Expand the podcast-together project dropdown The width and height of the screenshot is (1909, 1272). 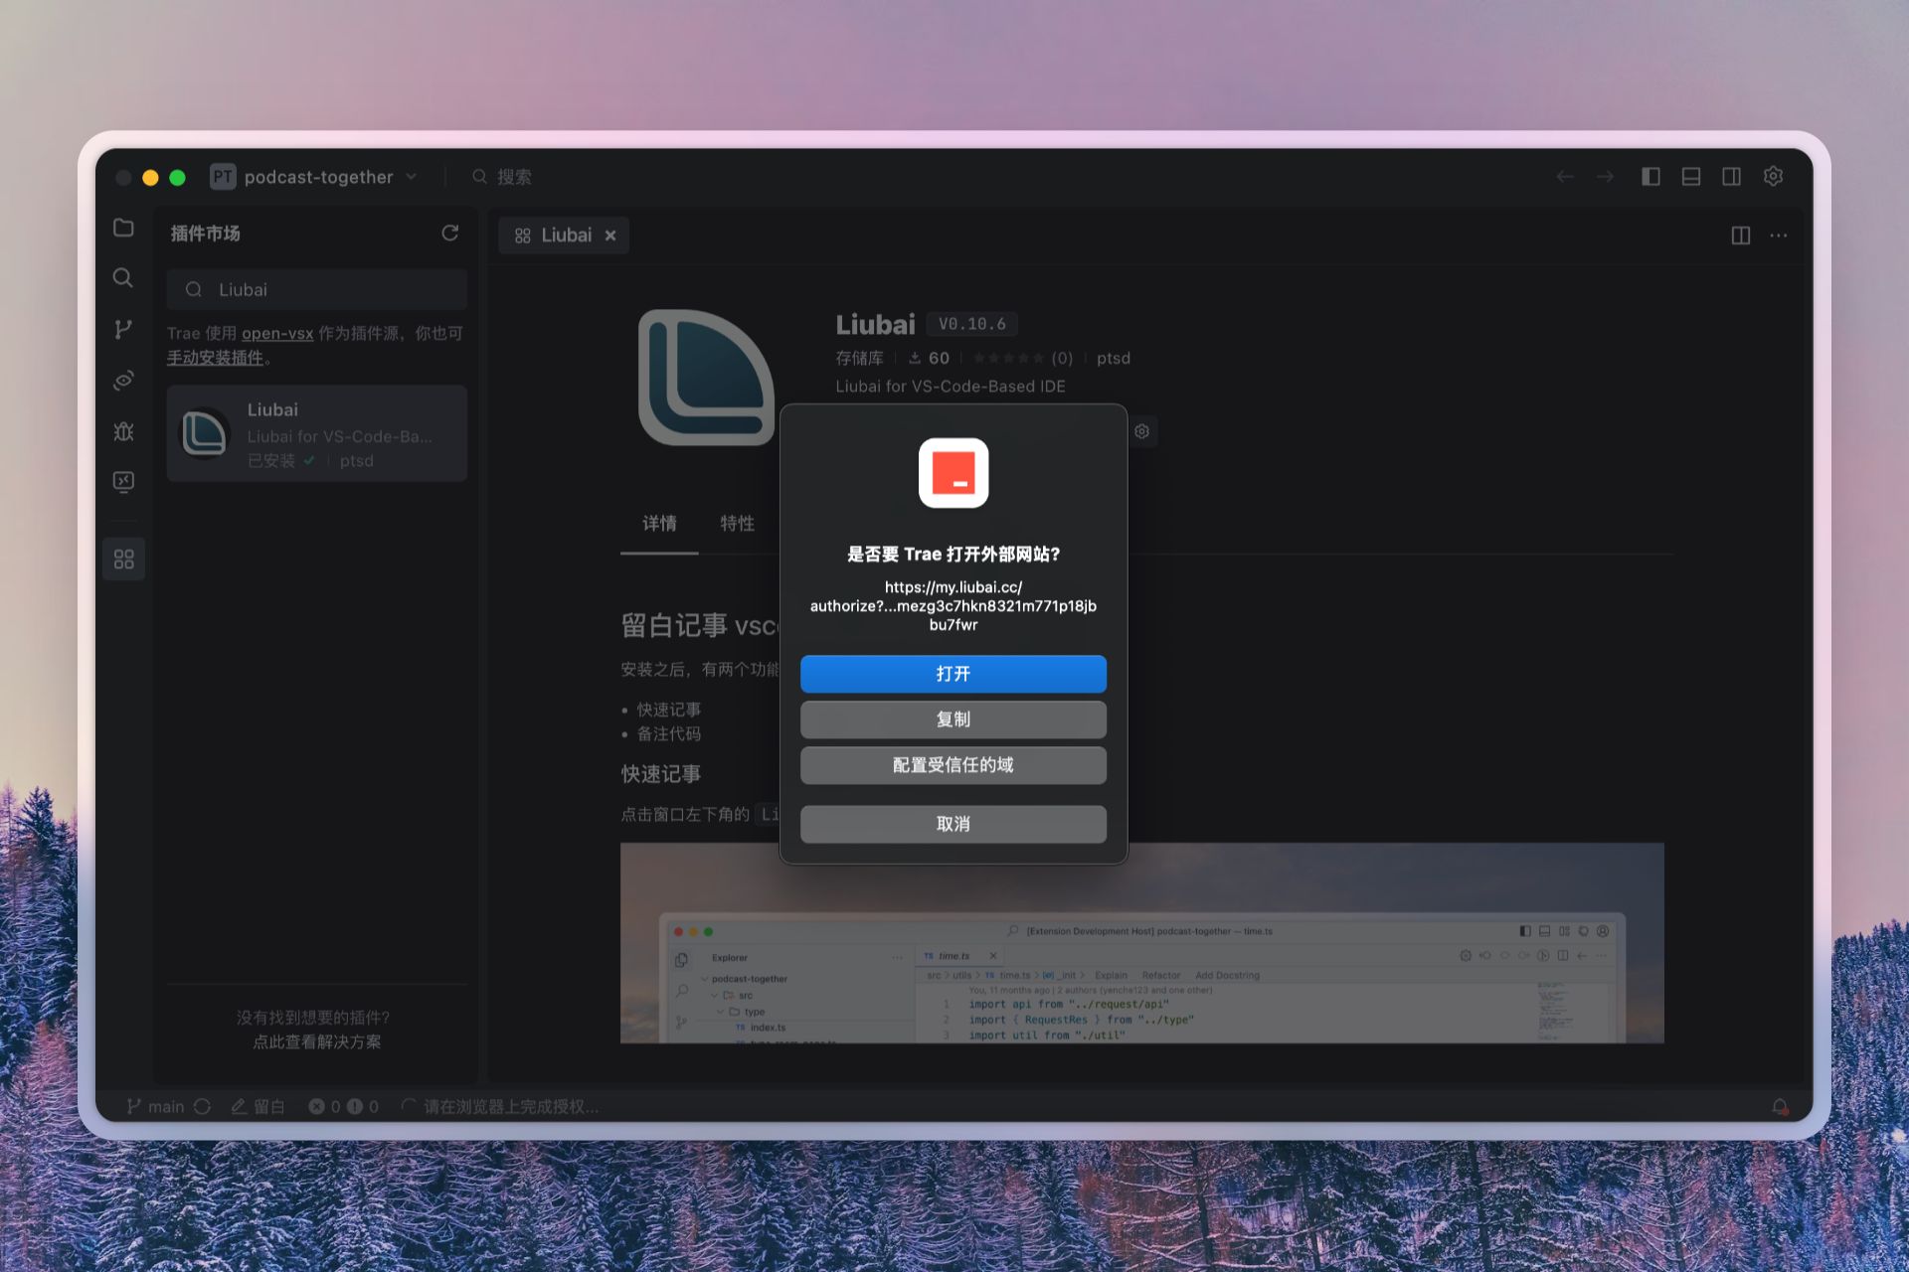point(411,177)
